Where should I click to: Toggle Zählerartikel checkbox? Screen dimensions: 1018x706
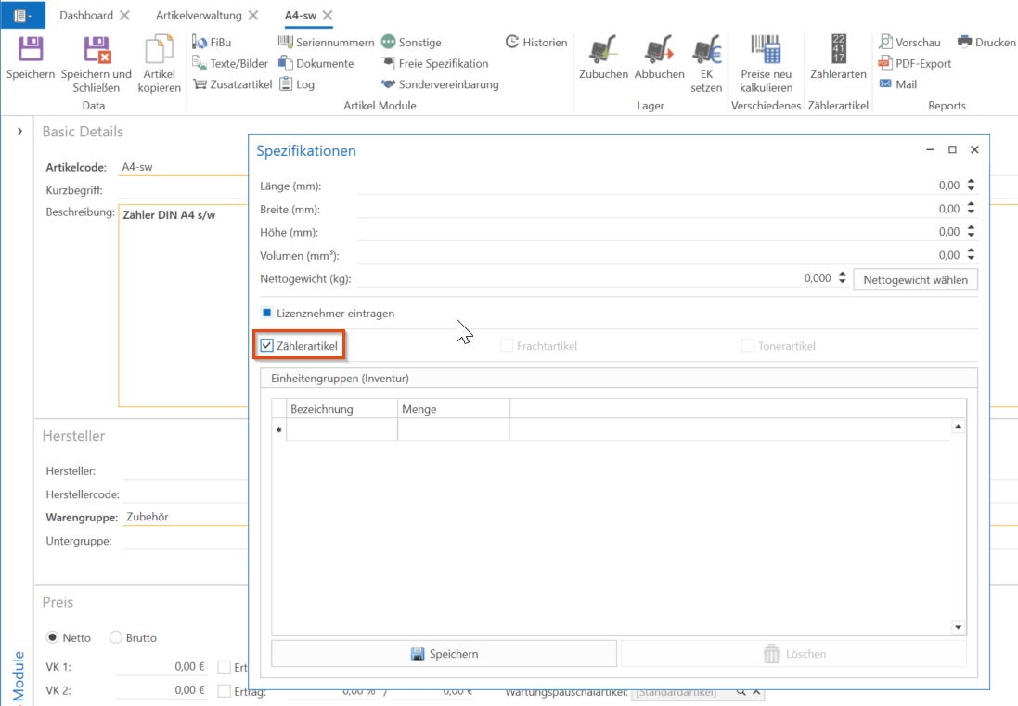point(267,346)
